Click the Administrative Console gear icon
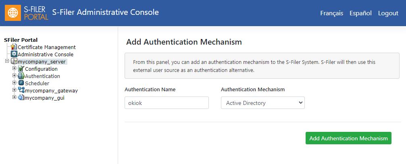This screenshot has width=406, height=164. click(x=14, y=54)
